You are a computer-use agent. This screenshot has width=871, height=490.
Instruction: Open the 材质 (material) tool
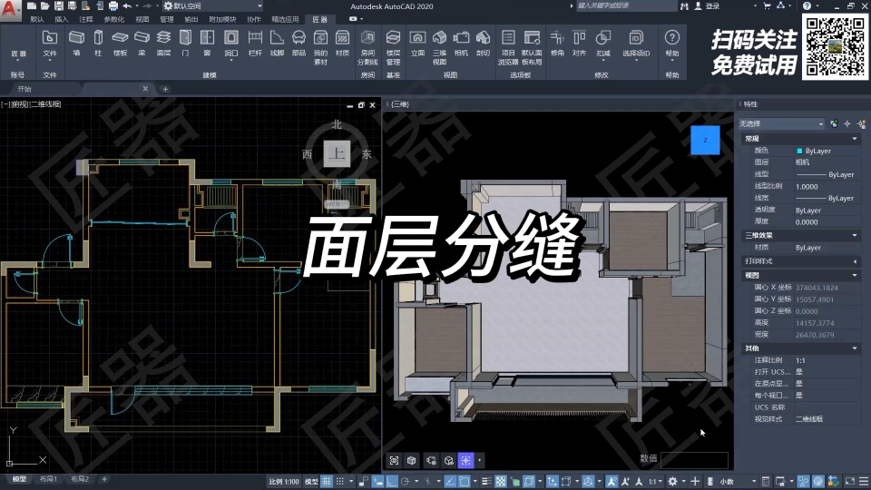342,44
